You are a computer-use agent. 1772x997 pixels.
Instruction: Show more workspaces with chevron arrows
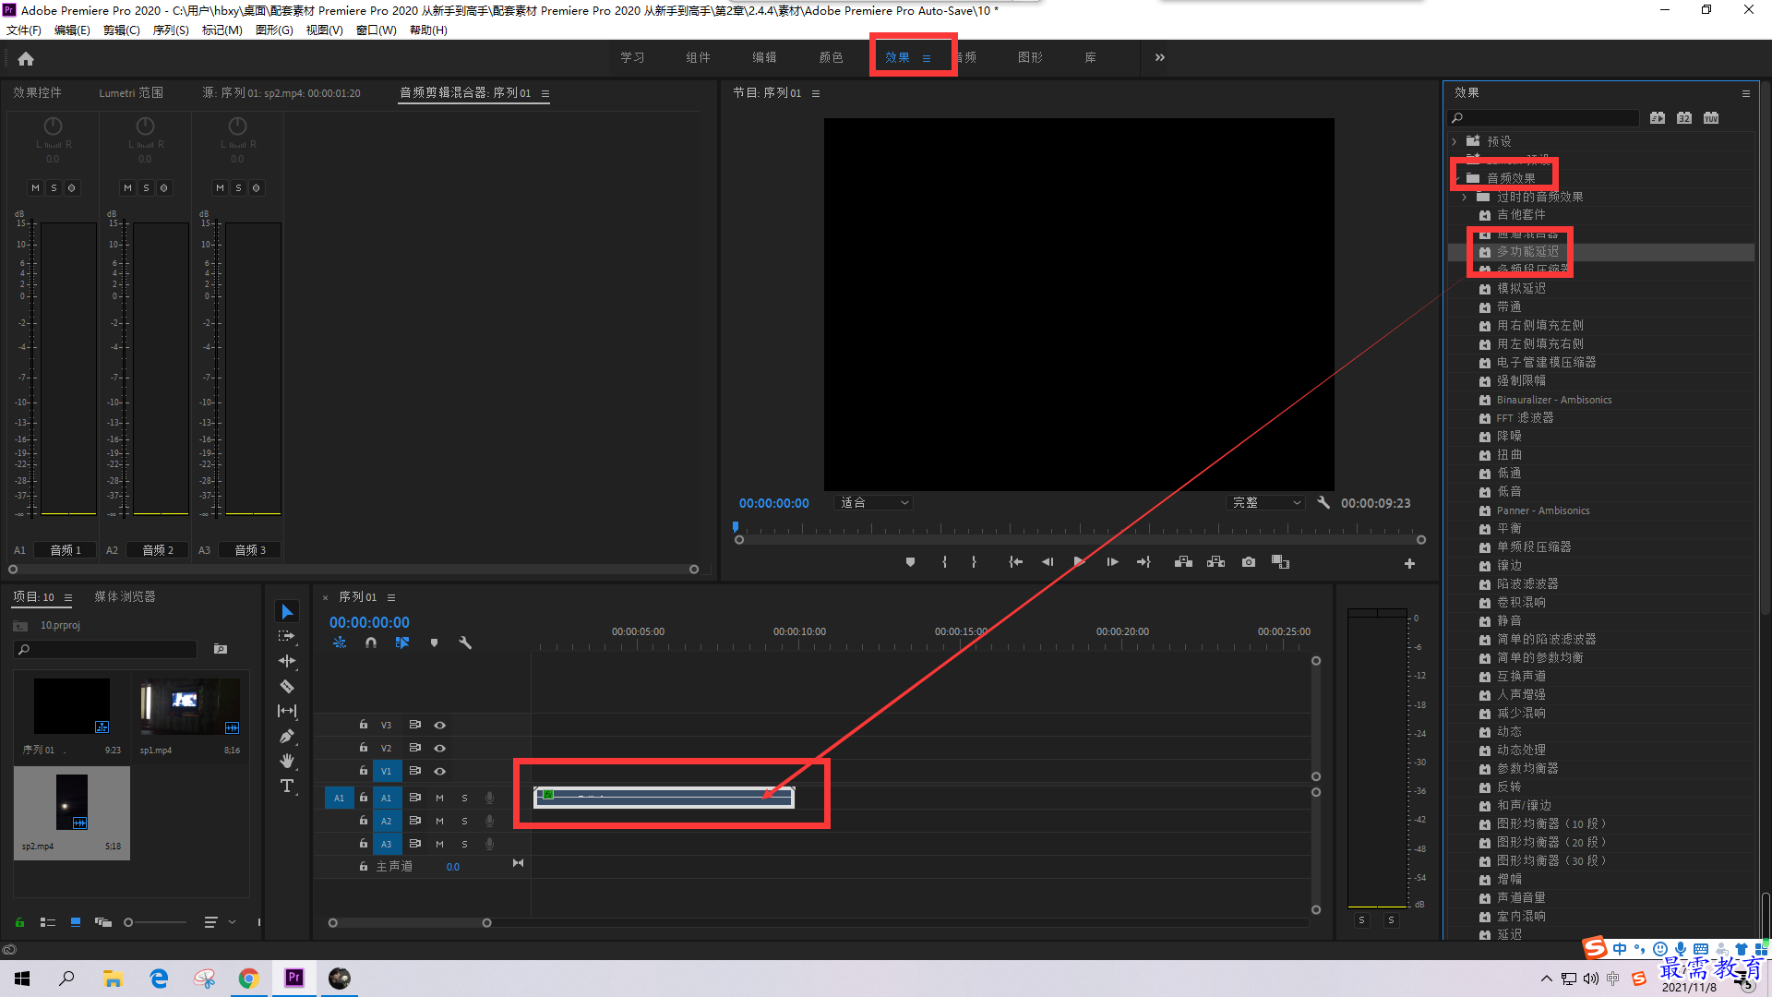[1160, 57]
